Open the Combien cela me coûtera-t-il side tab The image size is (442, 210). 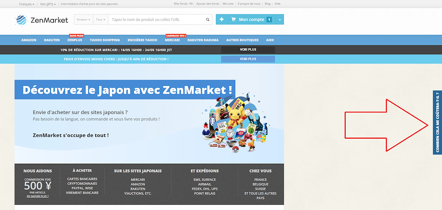(x=437, y=122)
